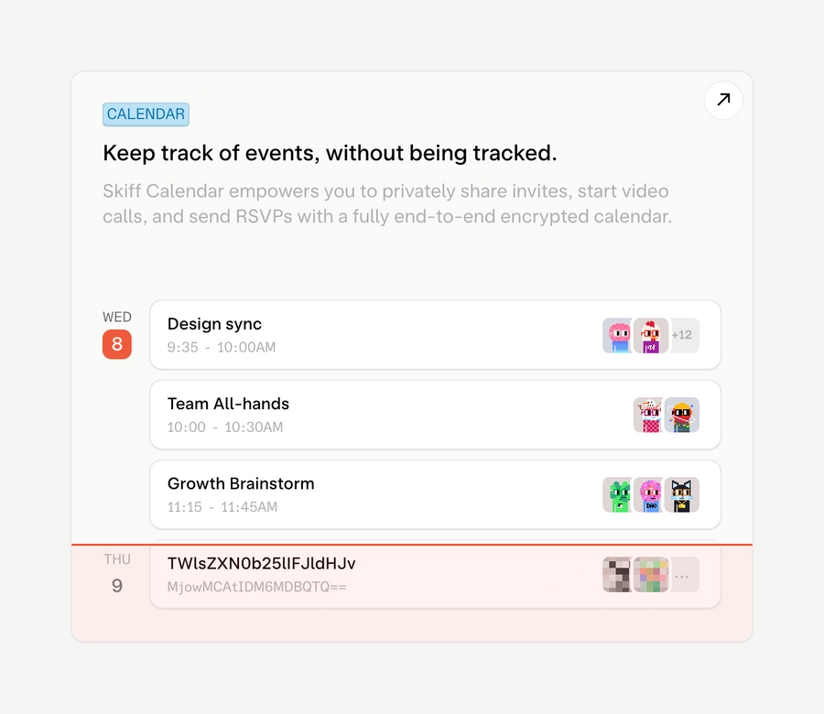The image size is (824, 714).
Task: Select the green clover avatar on Growth Brainstorm
Action: (x=618, y=494)
